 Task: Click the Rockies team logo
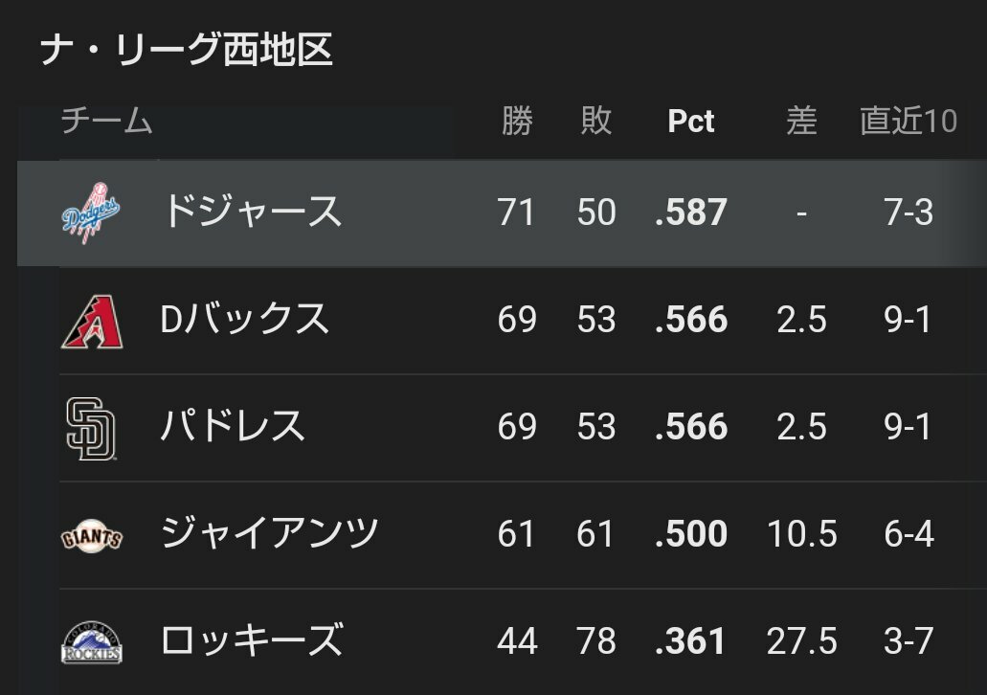pos(92,642)
